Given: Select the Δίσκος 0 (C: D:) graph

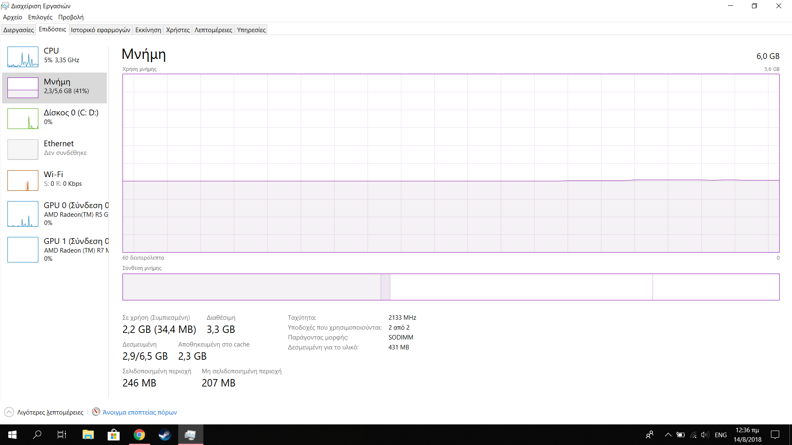Looking at the screenshot, I should click(x=23, y=119).
